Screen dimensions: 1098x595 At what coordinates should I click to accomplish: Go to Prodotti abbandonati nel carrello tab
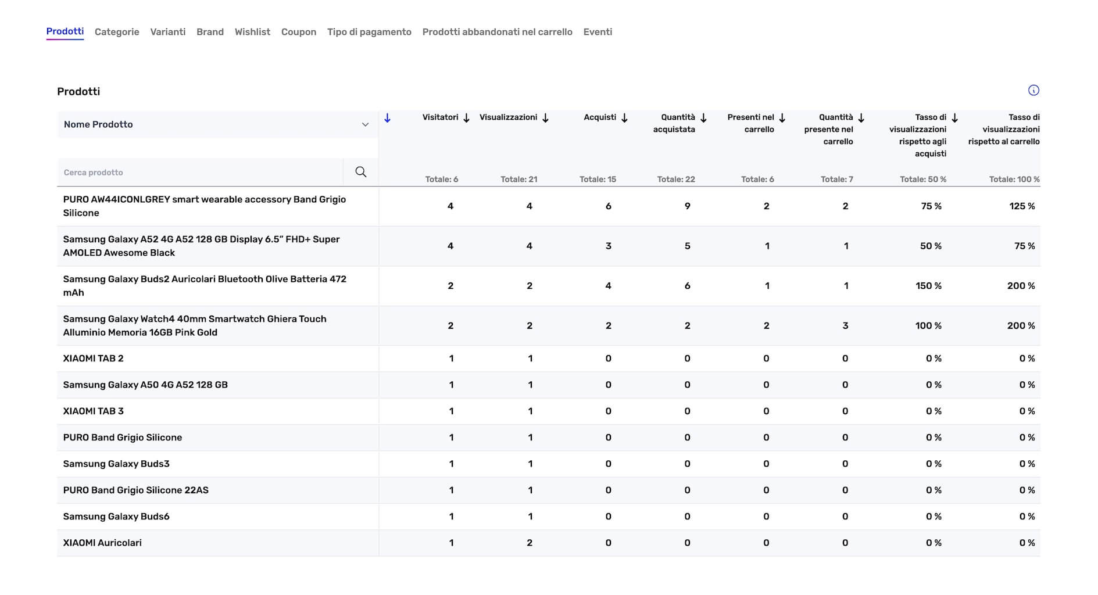tap(497, 32)
